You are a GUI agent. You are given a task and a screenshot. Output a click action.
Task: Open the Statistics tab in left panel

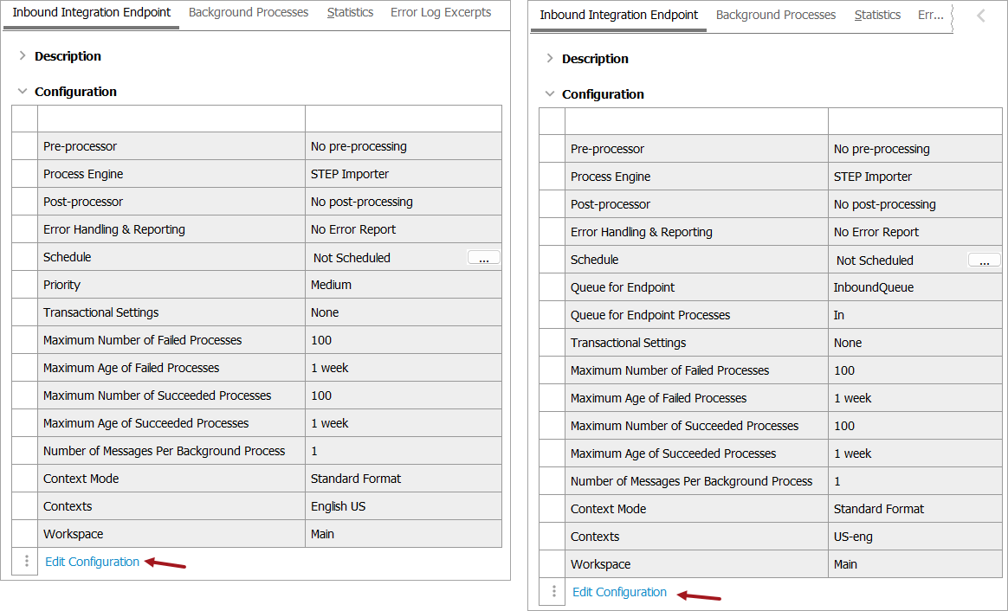click(350, 13)
